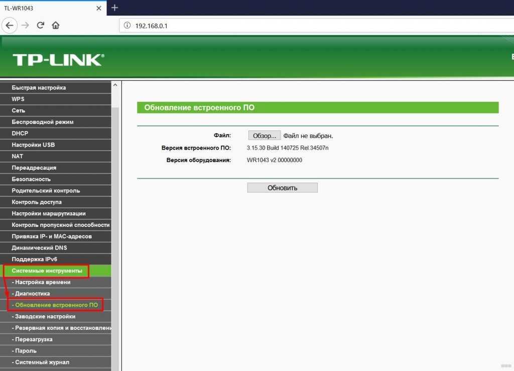Open a new browser tab with plus icon
Image resolution: width=514 pixels, height=371 pixels.
click(115, 8)
